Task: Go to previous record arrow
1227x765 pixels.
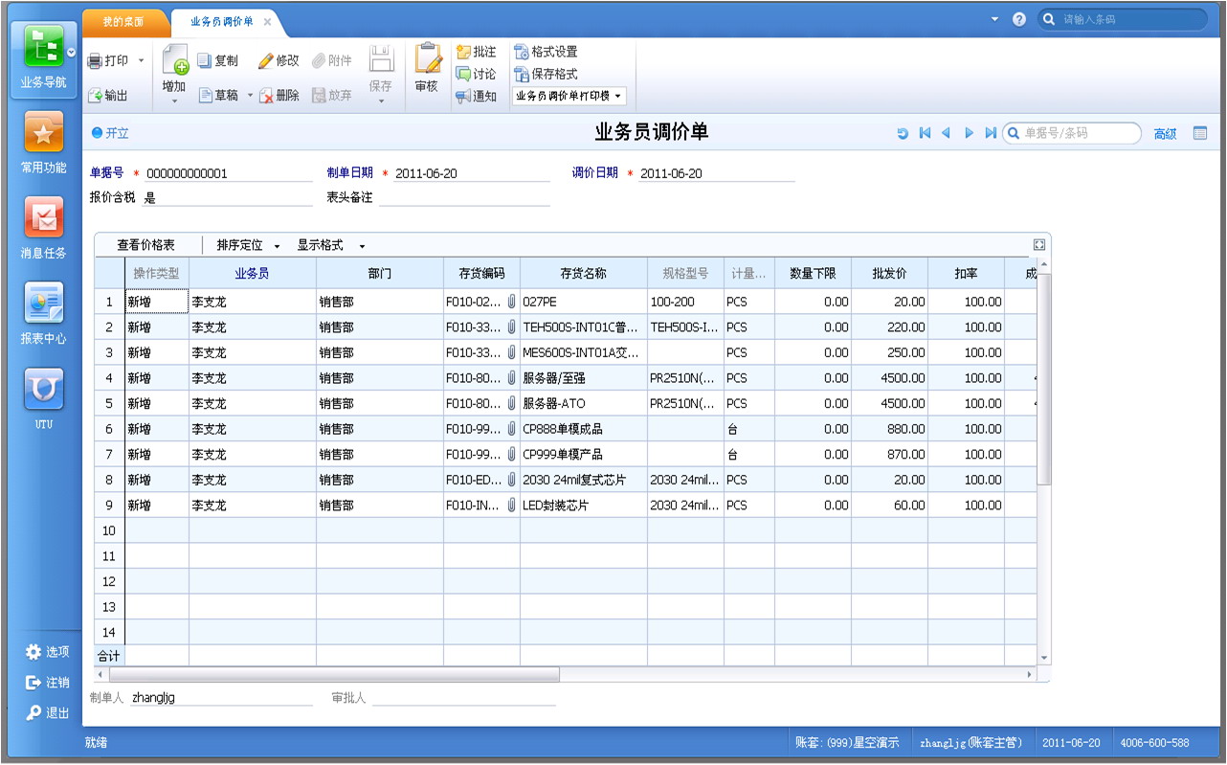Action: tap(946, 134)
